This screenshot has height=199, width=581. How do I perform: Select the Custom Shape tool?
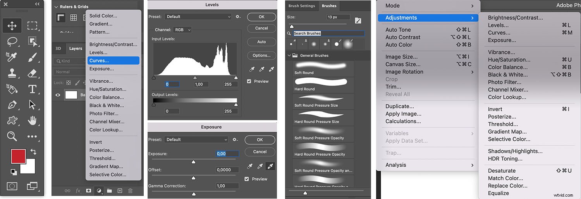click(x=12, y=120)
